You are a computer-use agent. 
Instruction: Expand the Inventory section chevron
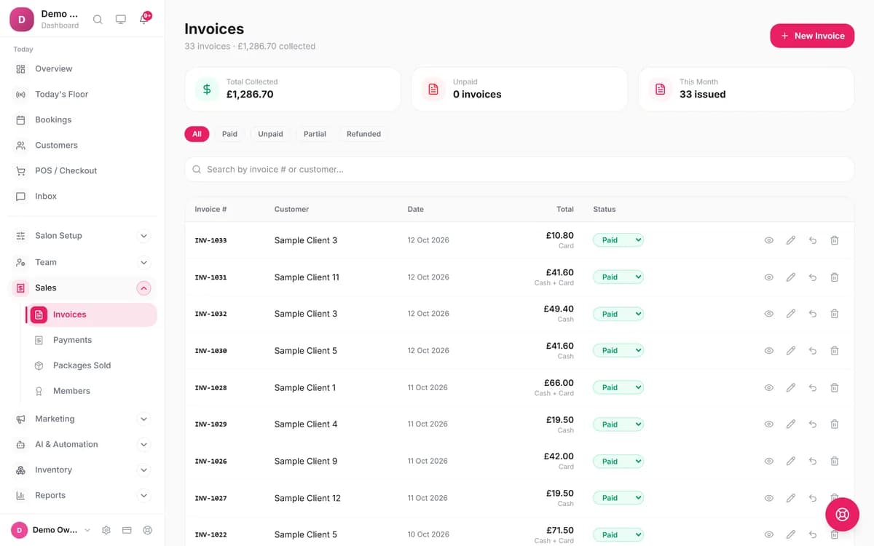(x=143, y=470)
